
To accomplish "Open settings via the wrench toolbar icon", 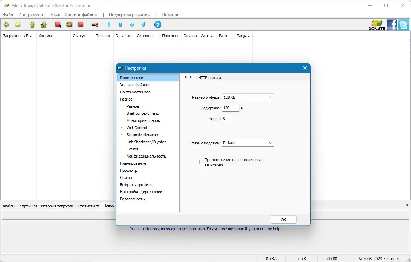I will coord(95,25).
